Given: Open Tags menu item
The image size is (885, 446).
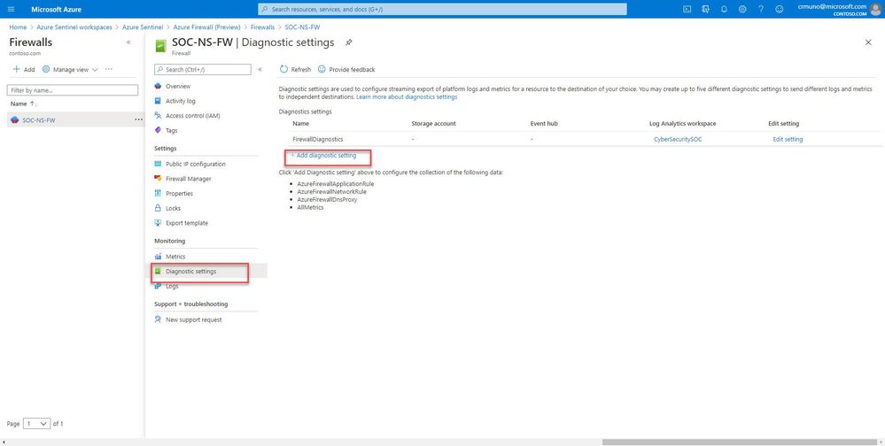Looking at the screenshot, I should [171, 130].
